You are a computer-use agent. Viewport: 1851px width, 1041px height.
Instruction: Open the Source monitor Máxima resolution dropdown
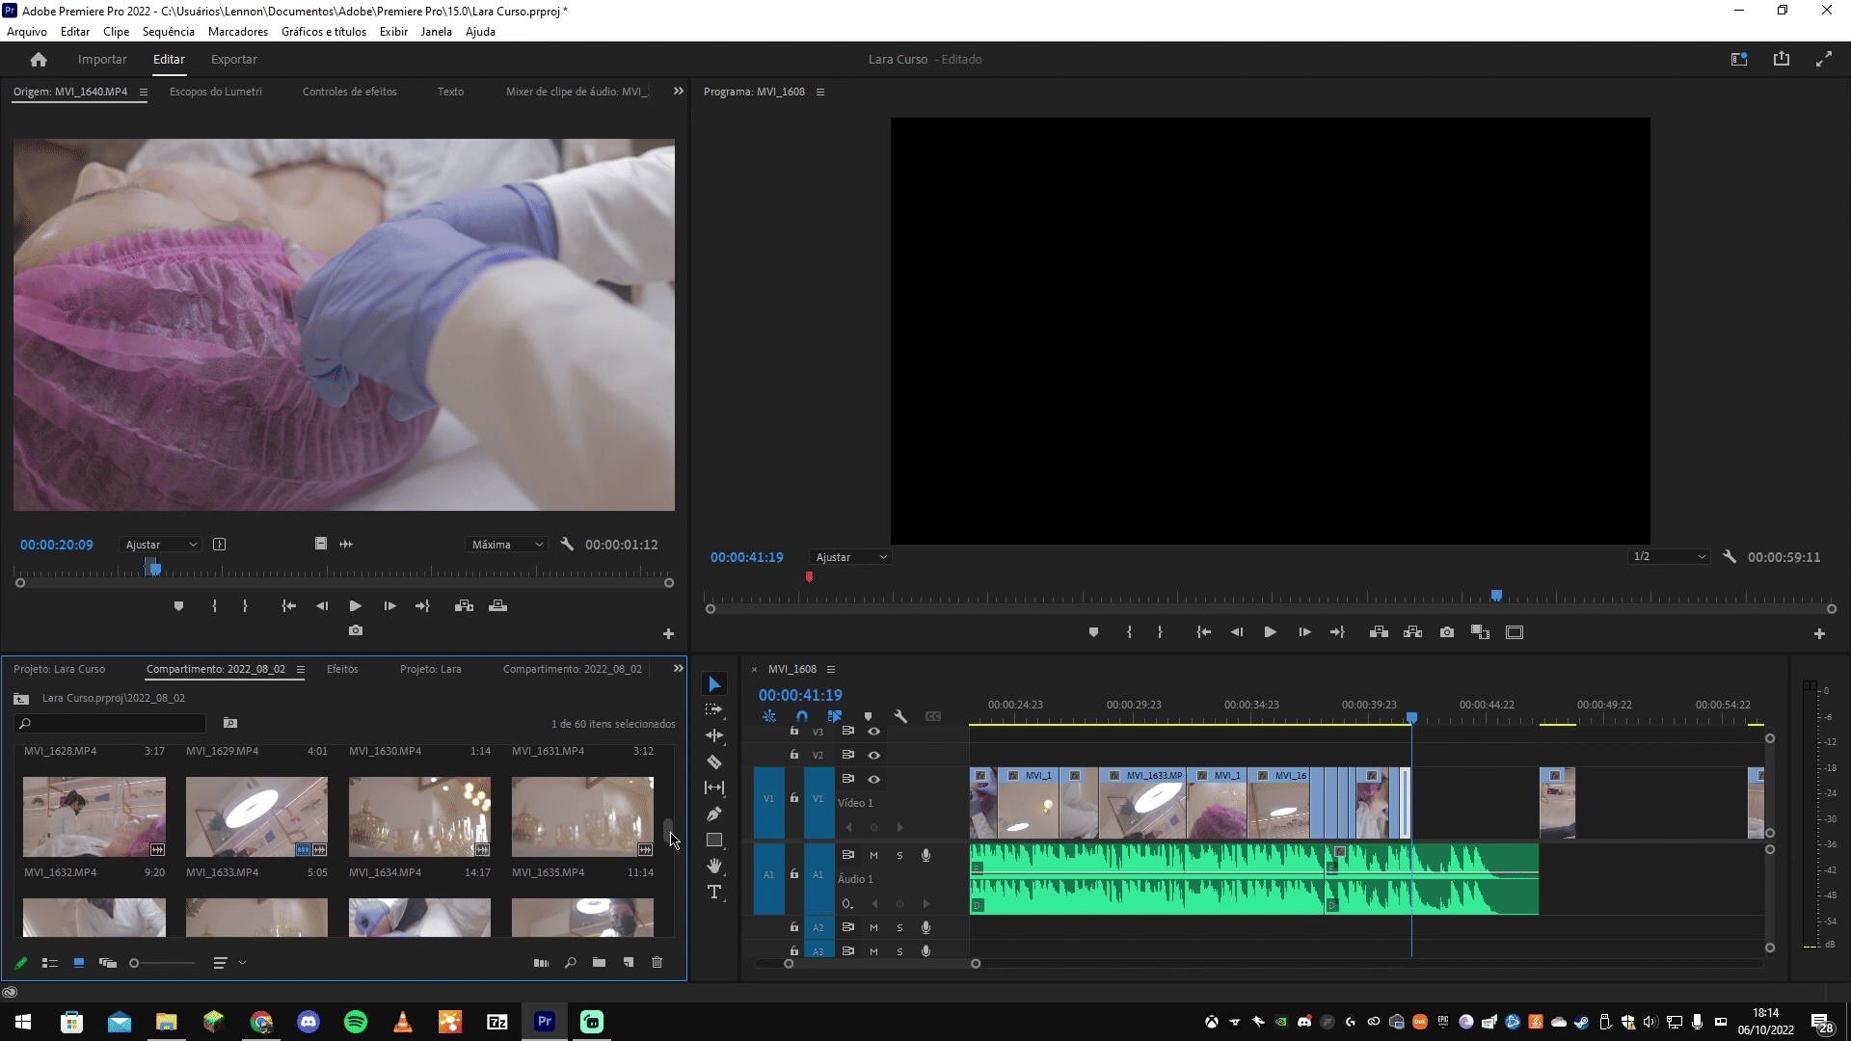click(x=507, y=545)
